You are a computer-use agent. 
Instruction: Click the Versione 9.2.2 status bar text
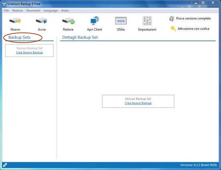click(x=198, y=165)
